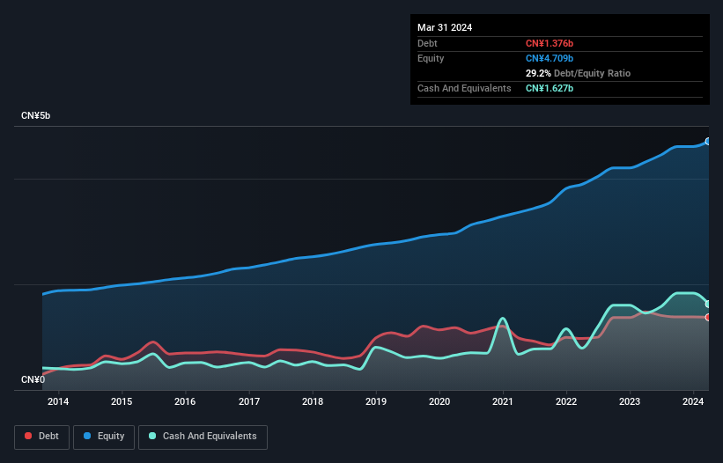Image resolution: width=723 pixels, height=463 pixels.
Task: Click the blue Equity endpoint marker
Action: pyautogui.click(x=708, y=141)
